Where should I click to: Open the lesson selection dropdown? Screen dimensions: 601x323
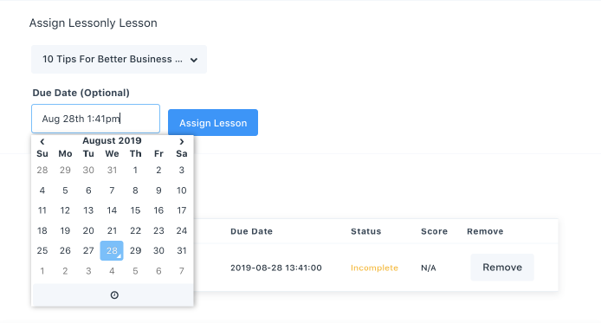(x=119, y=60)
